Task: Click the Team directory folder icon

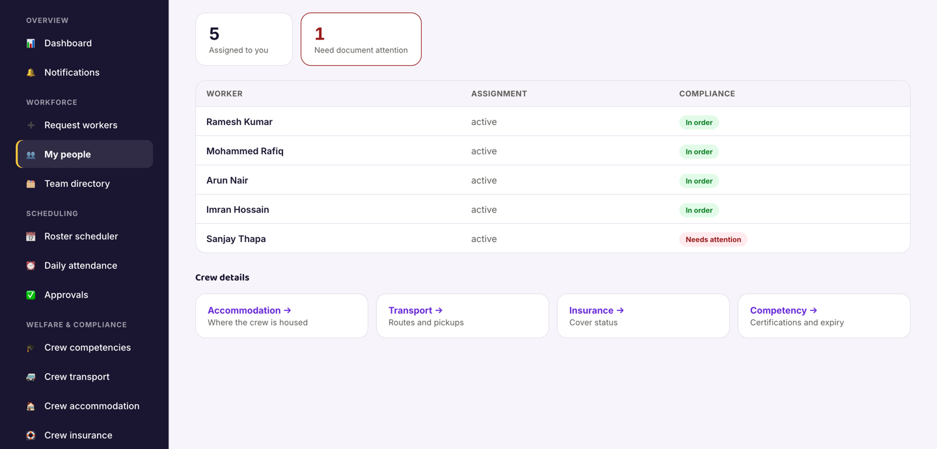Action: (x=31, y=184)
